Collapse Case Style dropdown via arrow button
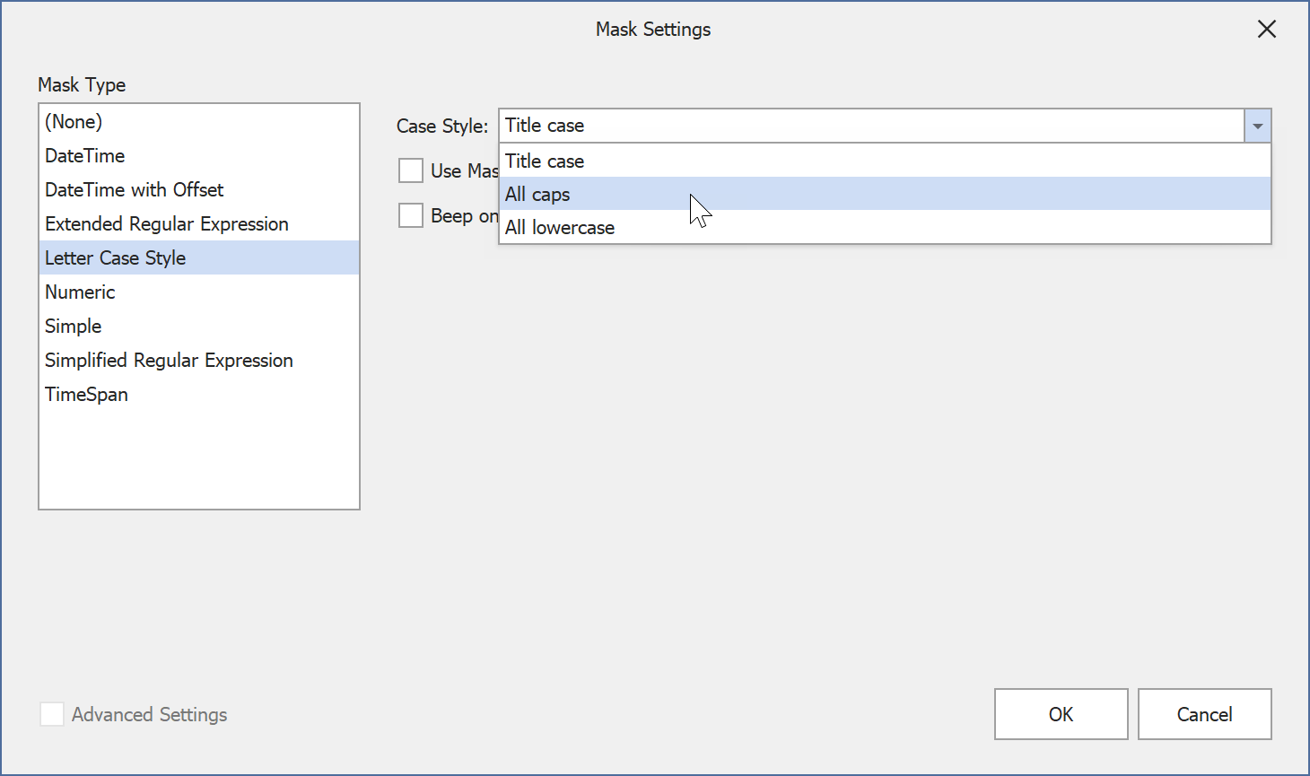This screenshot has height=776, width=1310. [x=1257, y=126]
